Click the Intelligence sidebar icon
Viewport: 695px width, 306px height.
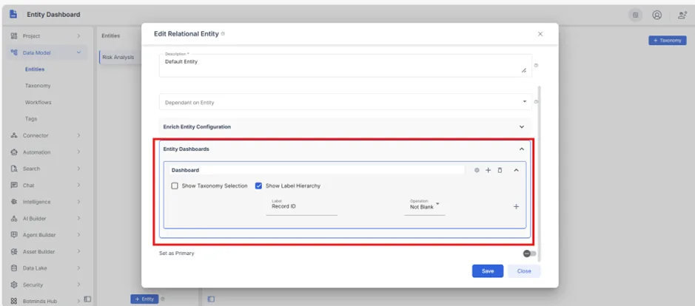(14, 202)
